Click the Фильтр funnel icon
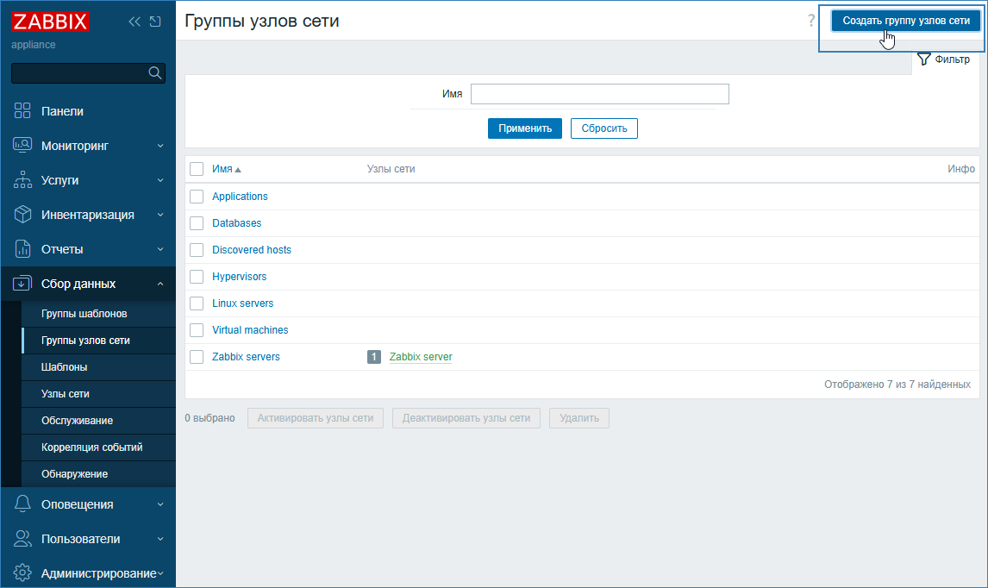The width and height of the screenshot is (988, 588). 923,59
